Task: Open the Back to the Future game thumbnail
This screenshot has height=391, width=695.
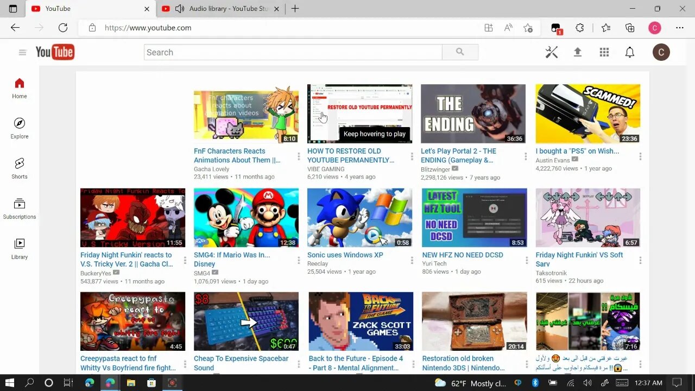Action: [x=361, y=321]
